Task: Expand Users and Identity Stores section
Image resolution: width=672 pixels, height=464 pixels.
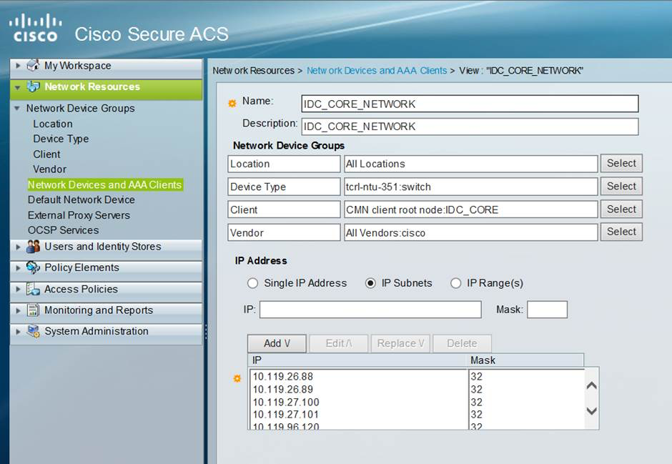Action: click(x=18, y=247)
